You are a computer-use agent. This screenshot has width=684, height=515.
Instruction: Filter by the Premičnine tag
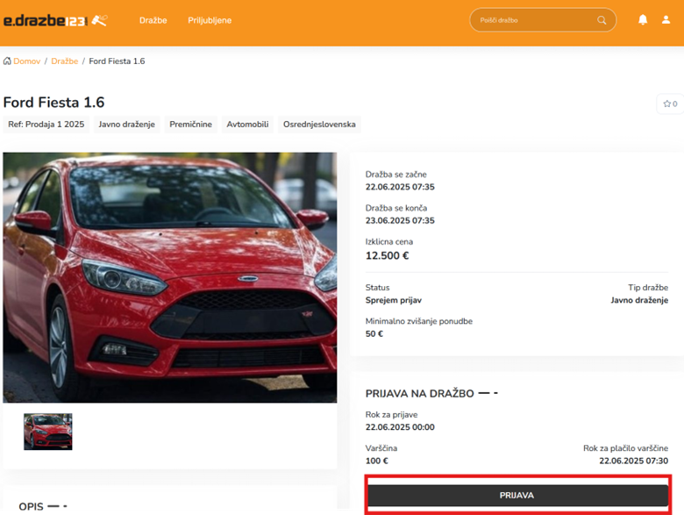click(x=190, y=125)
